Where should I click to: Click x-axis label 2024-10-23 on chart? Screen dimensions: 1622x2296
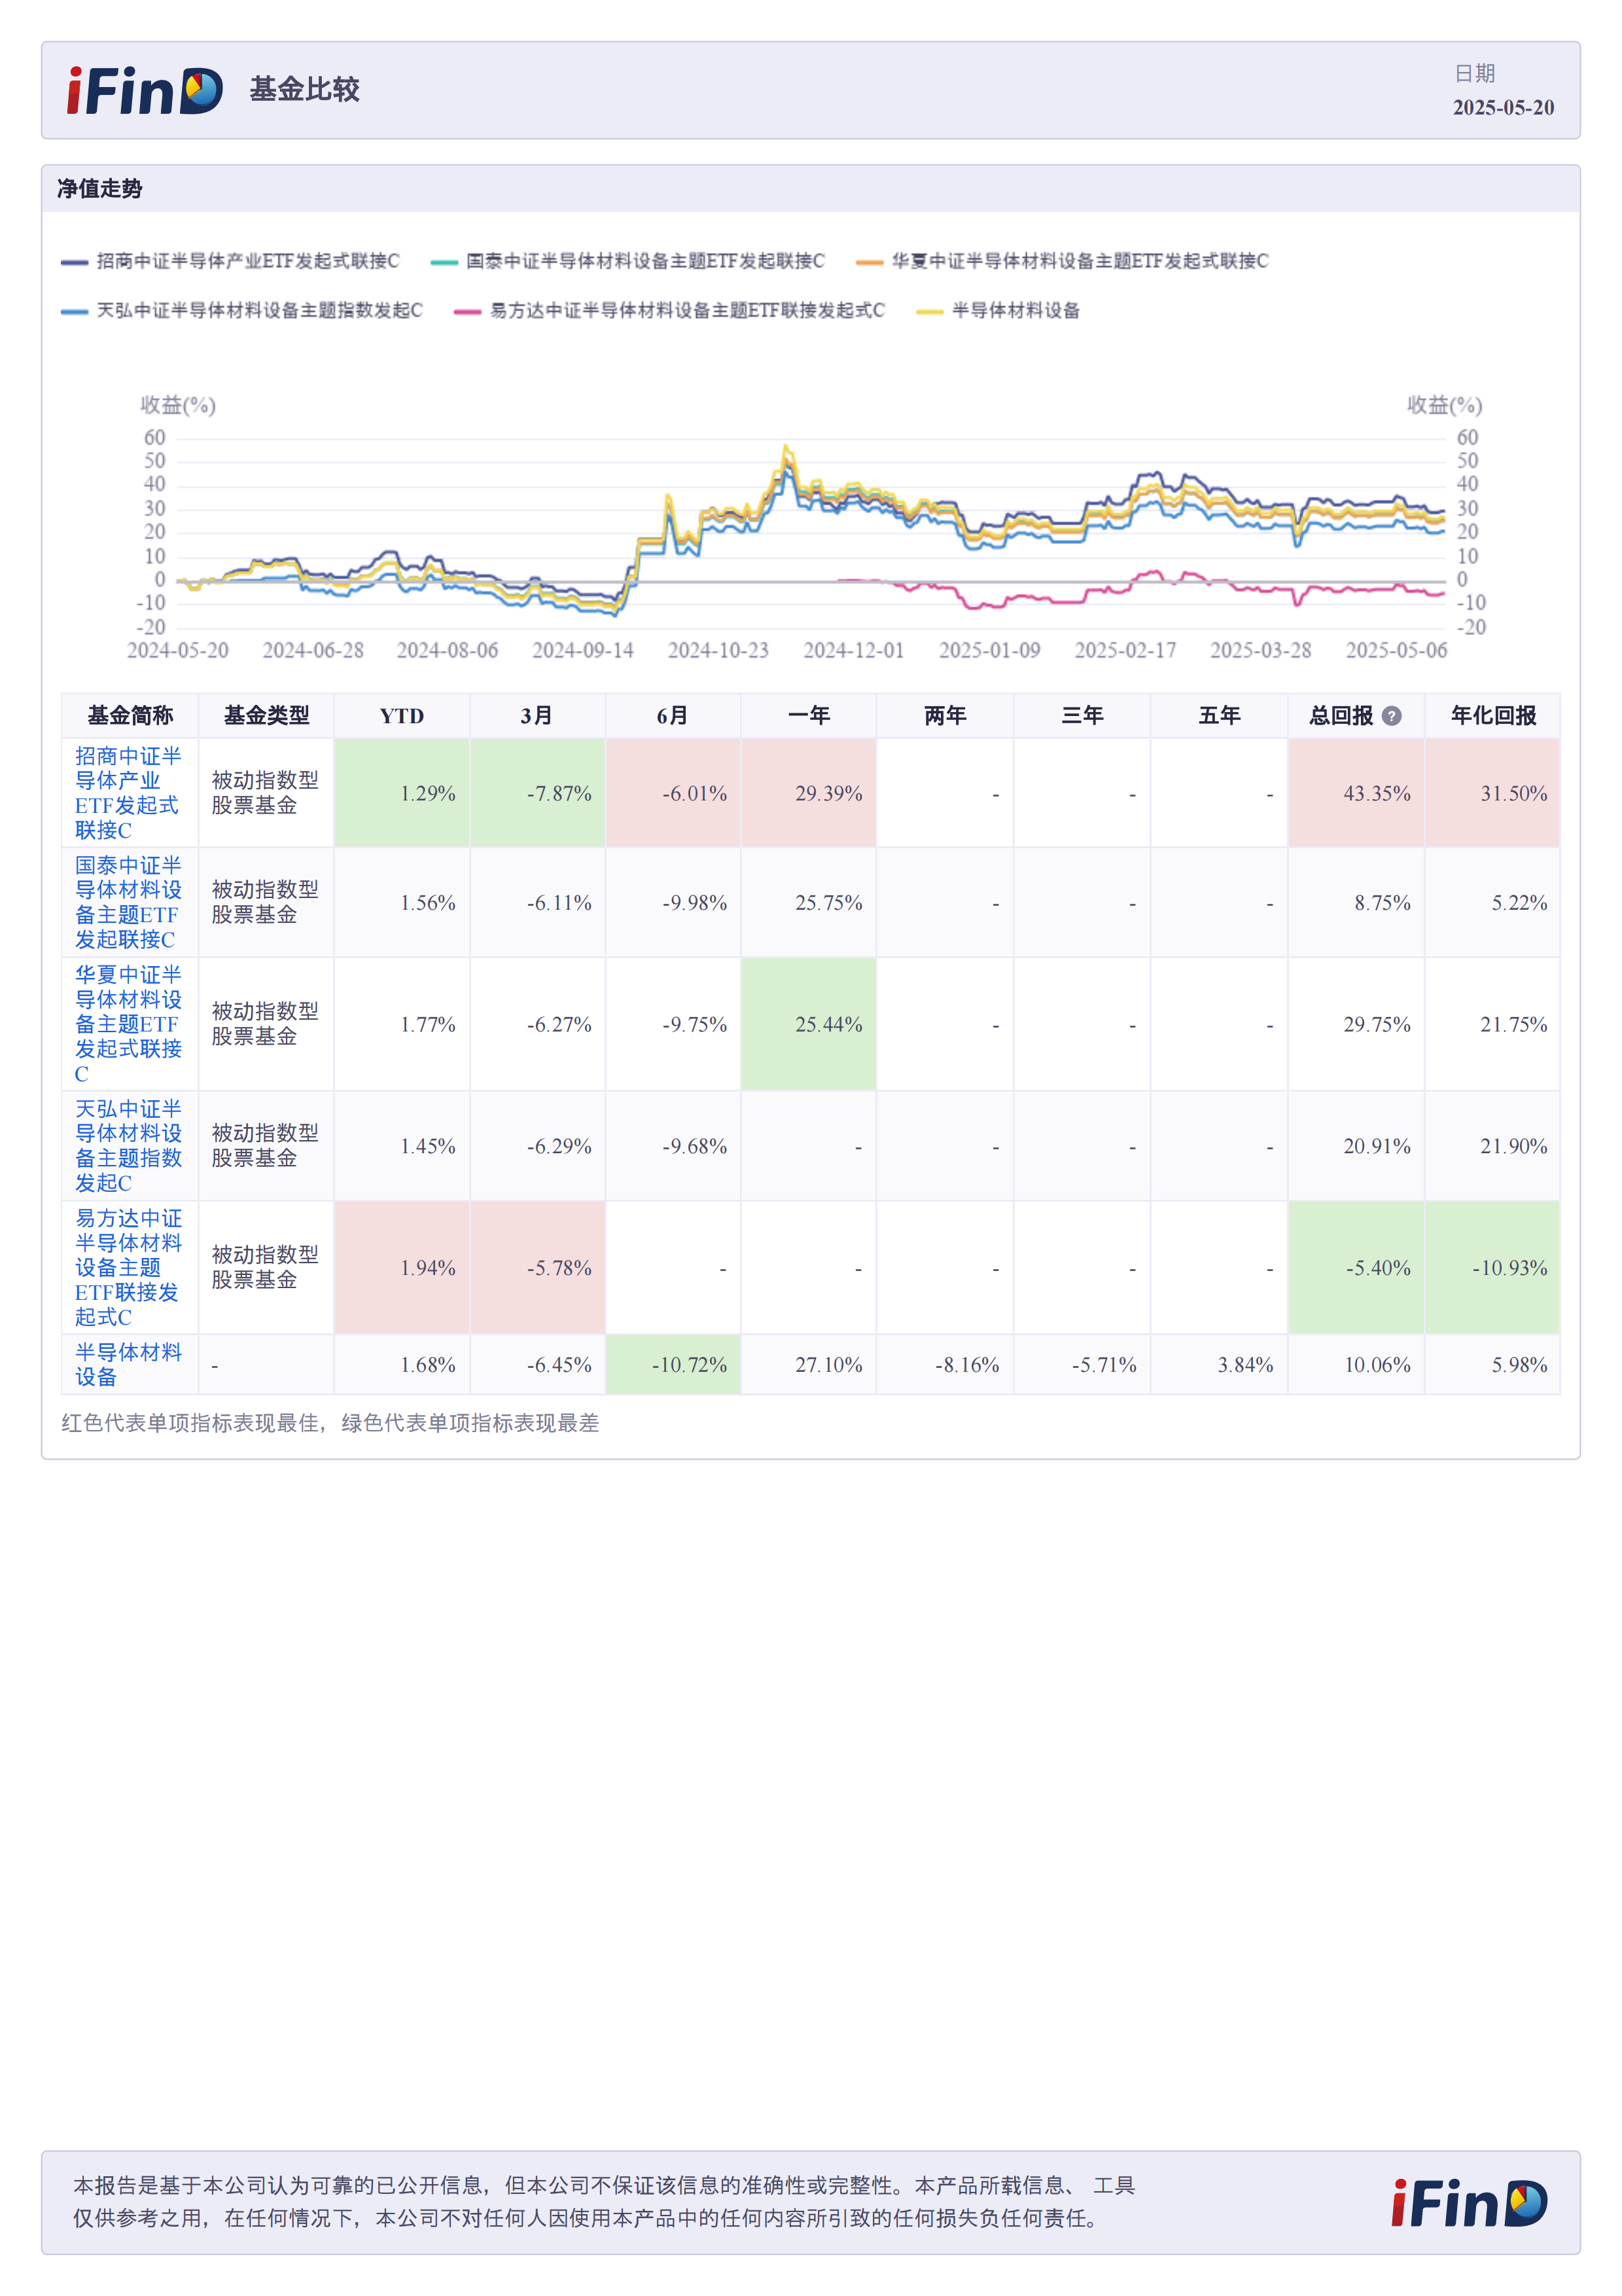pyautogui.click(x=718, y=650)
